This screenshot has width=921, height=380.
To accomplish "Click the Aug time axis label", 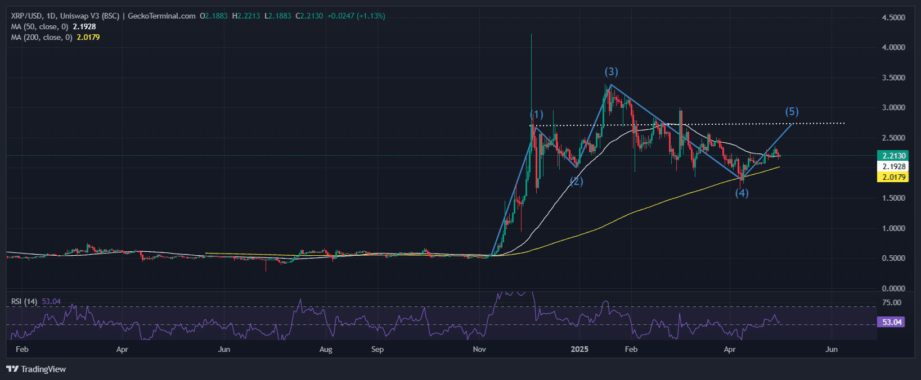I will point(326,349).
